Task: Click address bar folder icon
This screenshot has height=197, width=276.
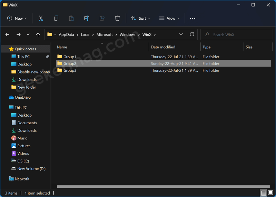Action: click(x=50, y=35)
